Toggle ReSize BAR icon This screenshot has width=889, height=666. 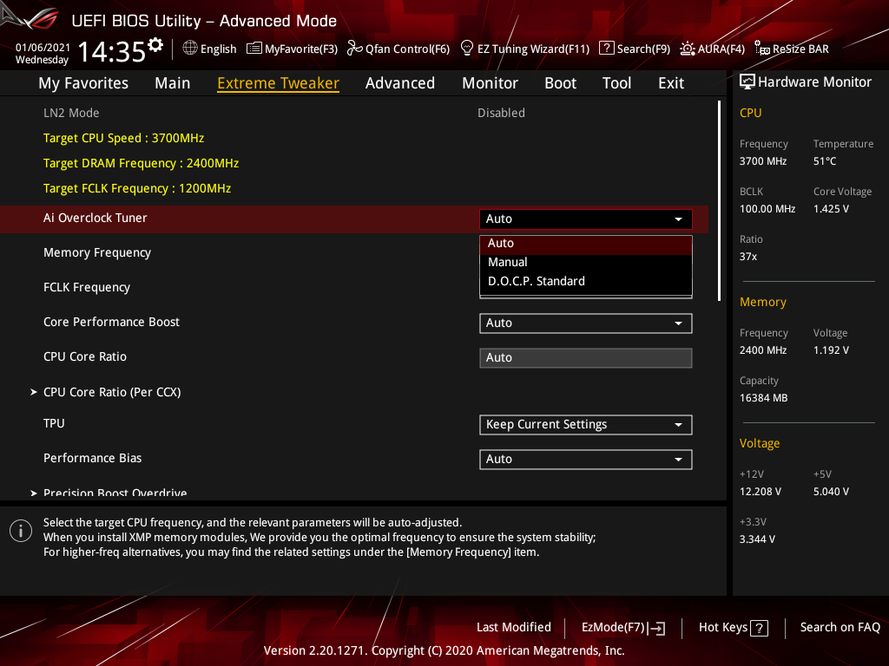pyautogui.click(x=762, y=49)
